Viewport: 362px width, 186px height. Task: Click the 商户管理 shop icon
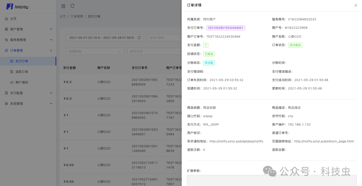[x=6, y=29]
